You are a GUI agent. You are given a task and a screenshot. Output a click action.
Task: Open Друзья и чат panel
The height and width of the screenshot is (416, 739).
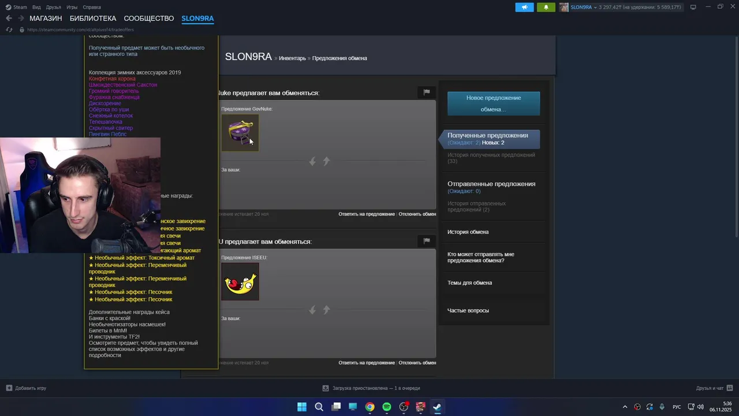coord(715,388)
